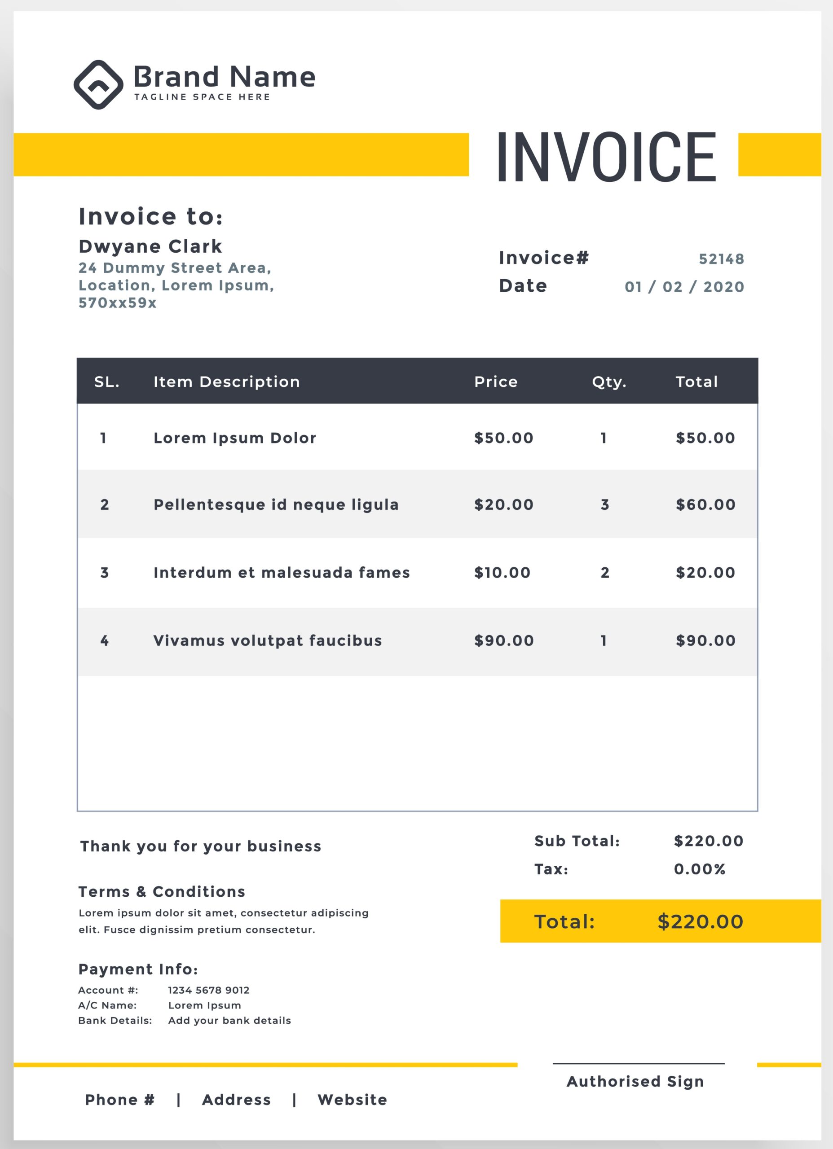Click the diamond Brand Name logo icon
The height and width of the screenshot is (1149, 833).
98,85
